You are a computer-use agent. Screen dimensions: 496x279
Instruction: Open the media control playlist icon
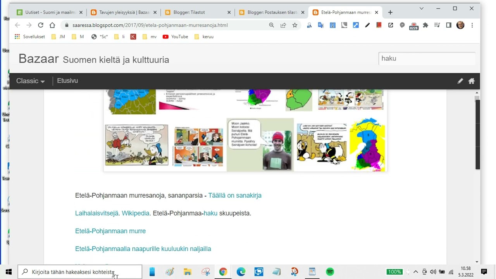(437, 25)
